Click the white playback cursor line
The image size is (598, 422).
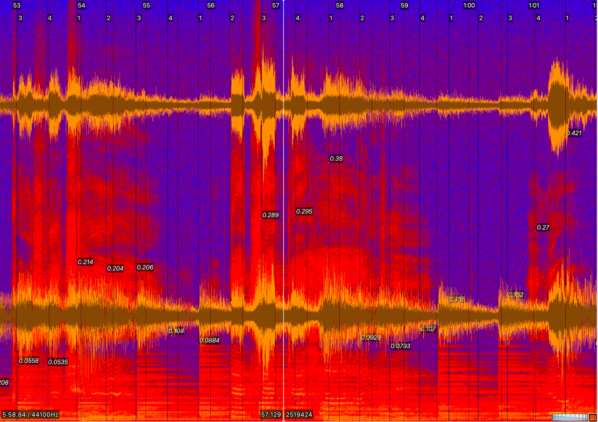pos(284,210)
